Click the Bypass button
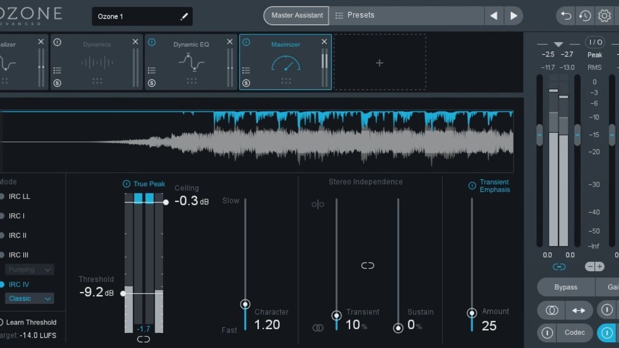Screen dimensions: 619x348 [x=566, y=287]
